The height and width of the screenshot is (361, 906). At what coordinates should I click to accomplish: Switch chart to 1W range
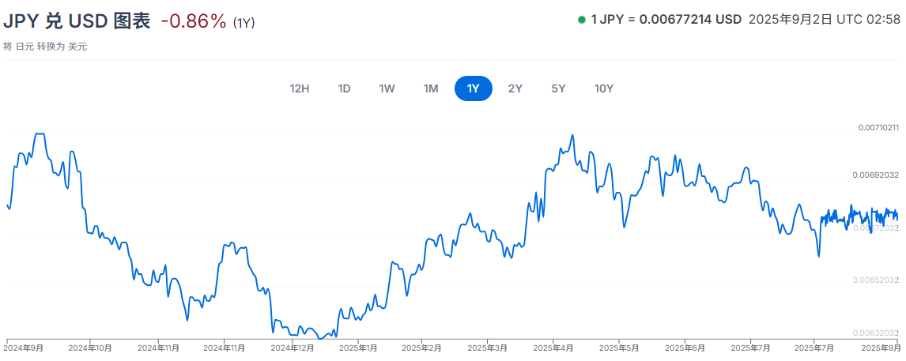[387, 89]
